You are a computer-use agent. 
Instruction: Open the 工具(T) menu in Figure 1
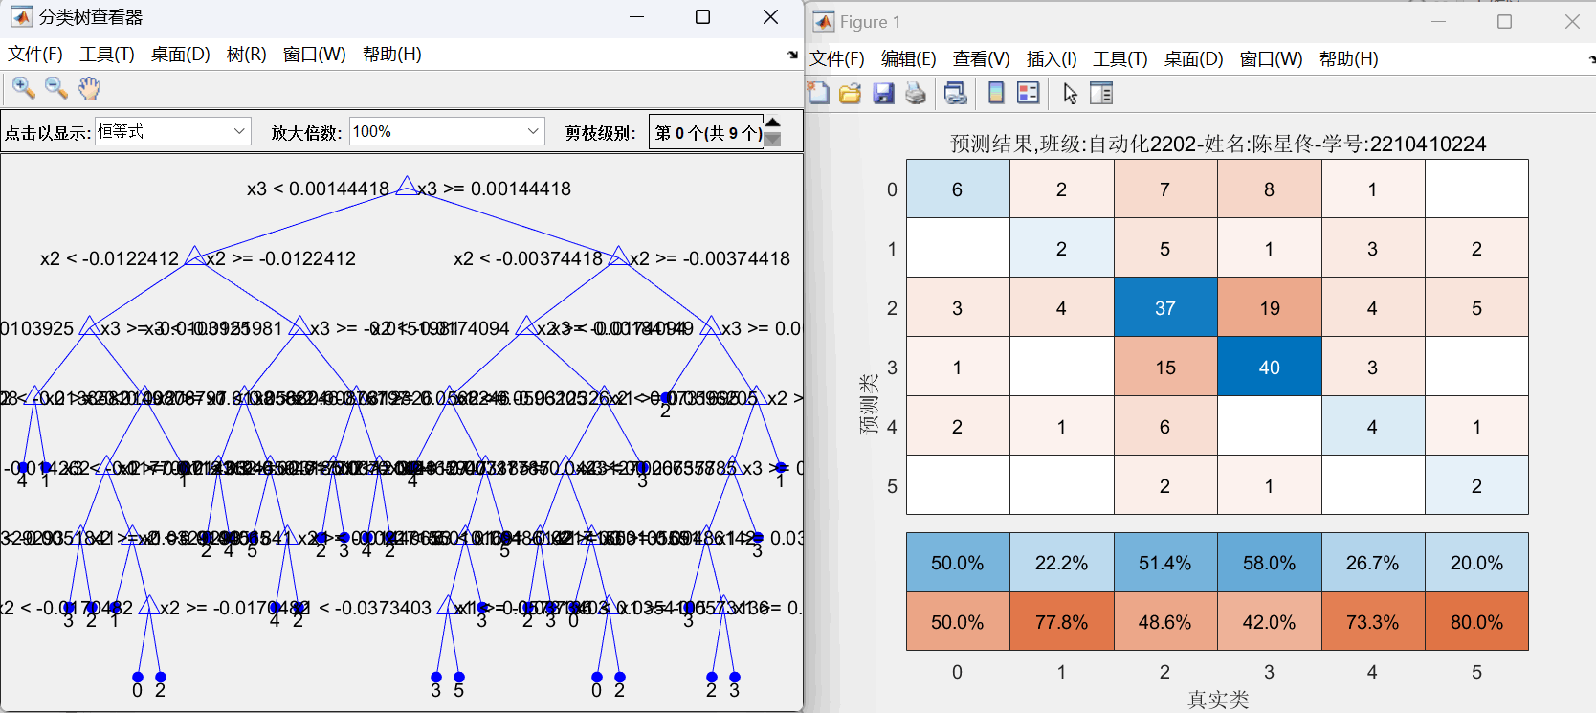click(1120, 59)
